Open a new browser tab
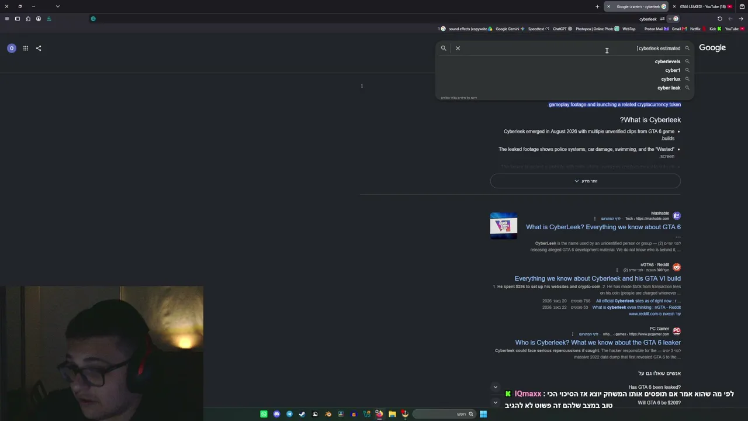This screenshot has height=421, width=748. point(597,6)
